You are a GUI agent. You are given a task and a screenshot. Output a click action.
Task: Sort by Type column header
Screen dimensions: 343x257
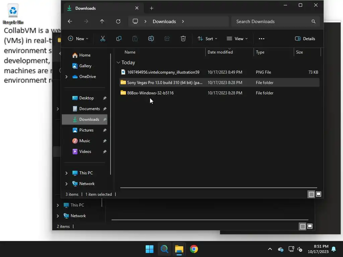pyautogui.click(x=274, y=52)
